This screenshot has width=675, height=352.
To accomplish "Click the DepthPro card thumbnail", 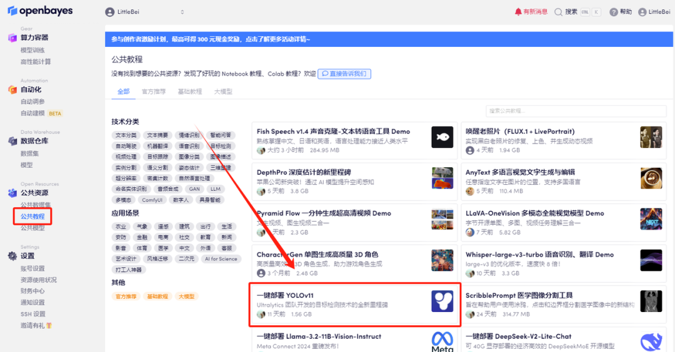I will coord(442,178).
